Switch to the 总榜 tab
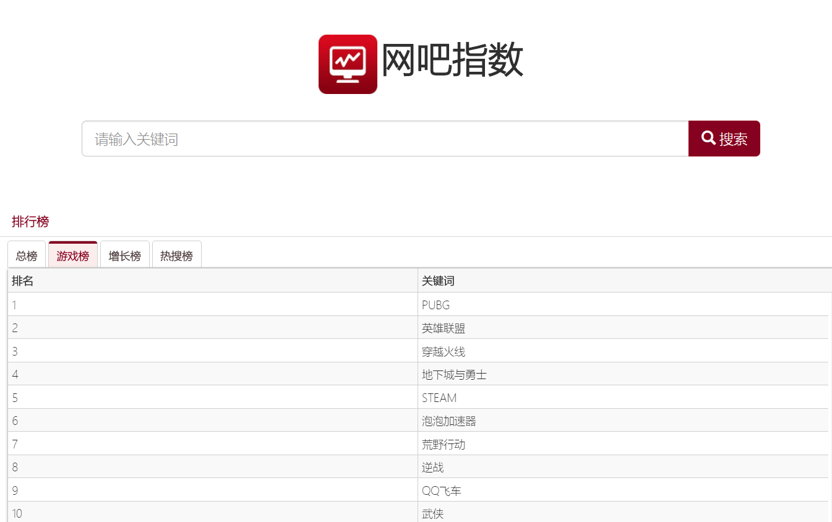Screen dimensions: 832x522 pyautogui.click(x=27, y=255)
